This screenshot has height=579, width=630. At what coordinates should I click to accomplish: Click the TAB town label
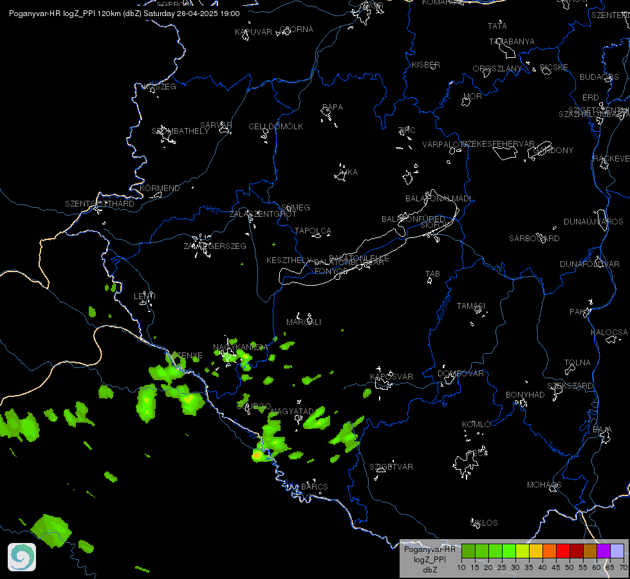click(x=432, y=274)
